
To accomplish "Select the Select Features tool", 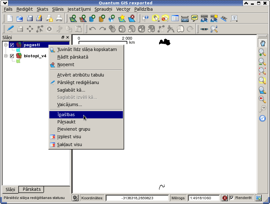I will 156,18.
